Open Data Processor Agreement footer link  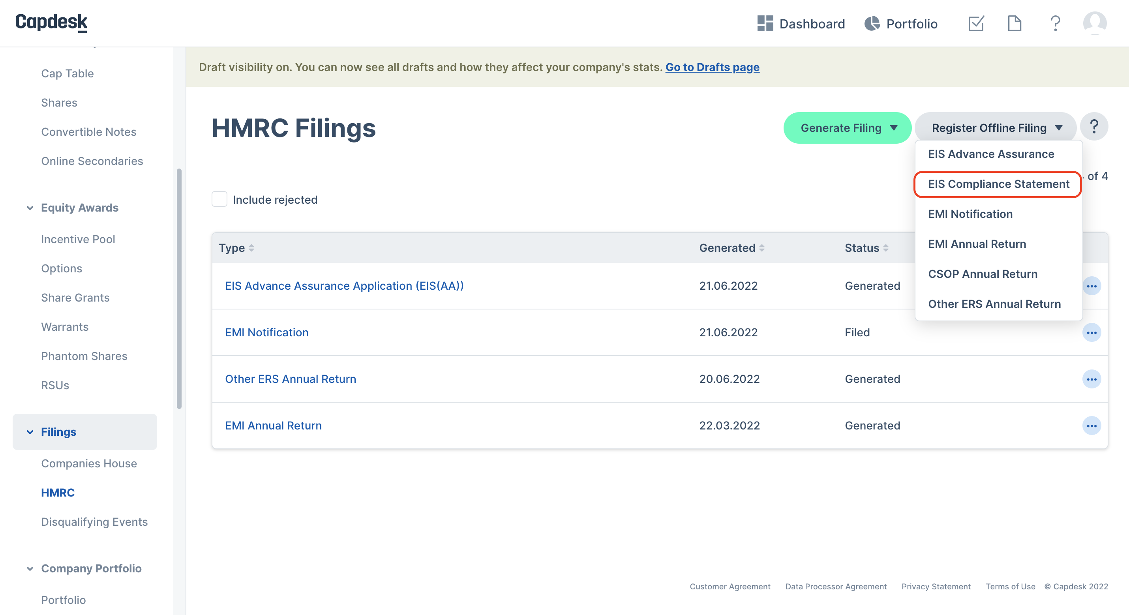[835, 587]
